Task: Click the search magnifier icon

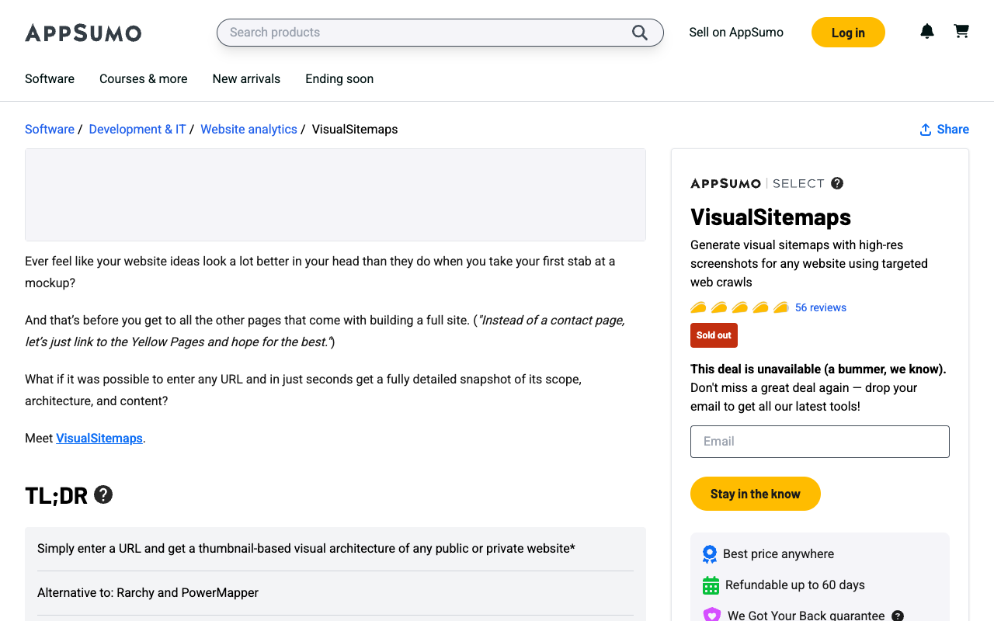Action: pos(640,33)
